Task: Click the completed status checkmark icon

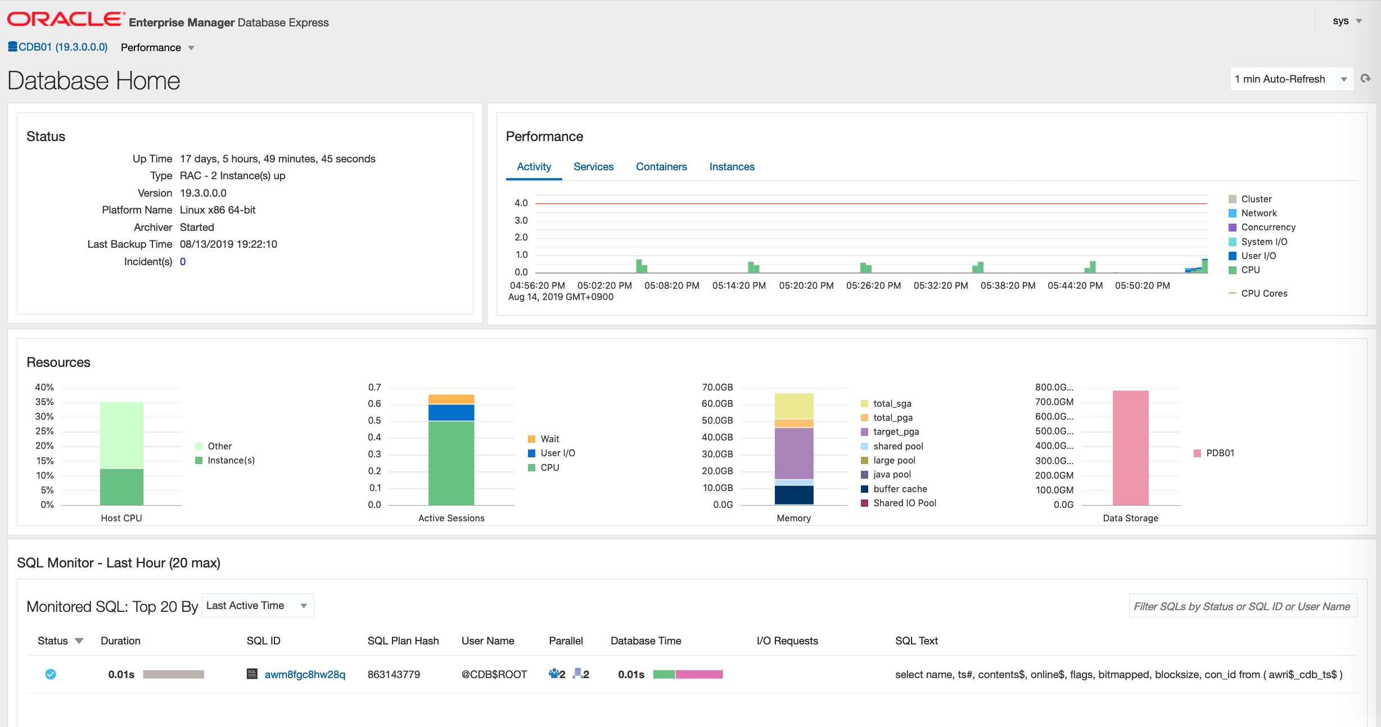Action: point(51,674)
